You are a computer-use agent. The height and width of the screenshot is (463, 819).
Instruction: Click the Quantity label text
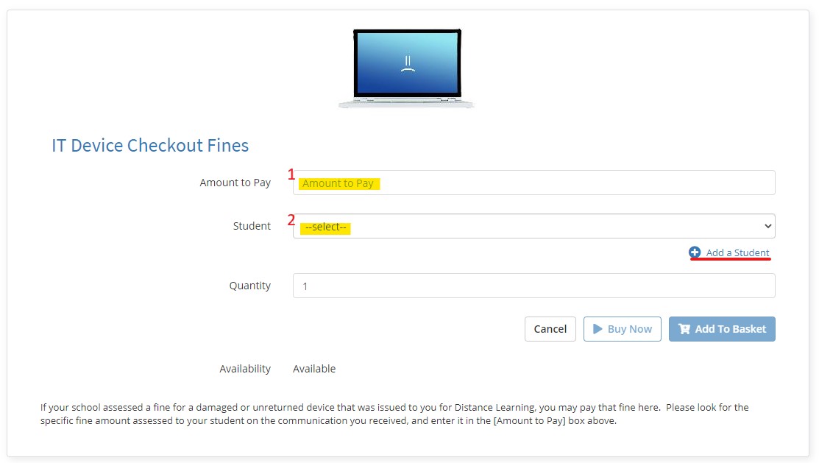249,286
